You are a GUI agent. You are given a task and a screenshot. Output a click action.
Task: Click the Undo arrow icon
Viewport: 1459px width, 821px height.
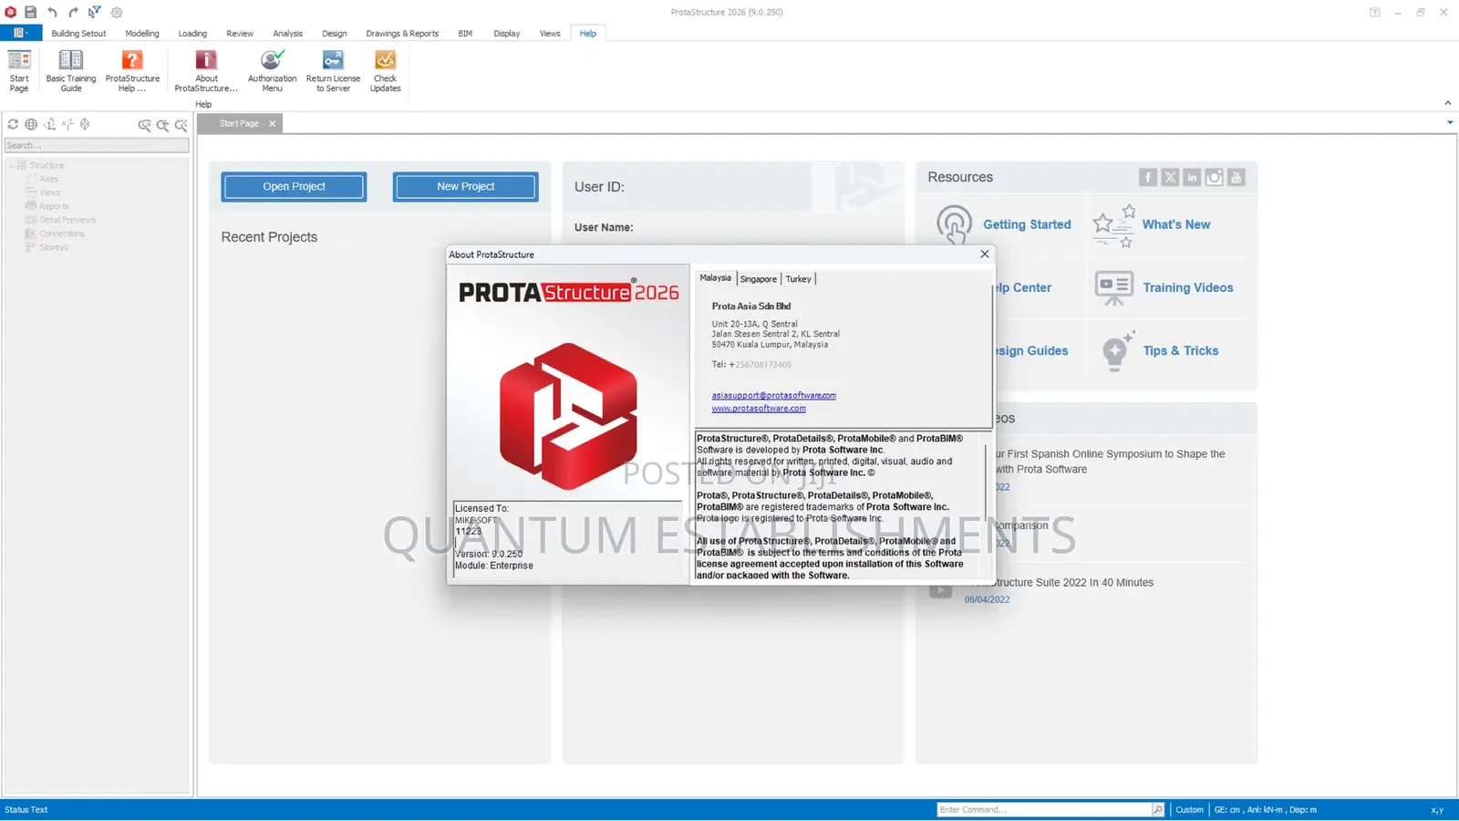pyautogui.click(x=52, y=12)
